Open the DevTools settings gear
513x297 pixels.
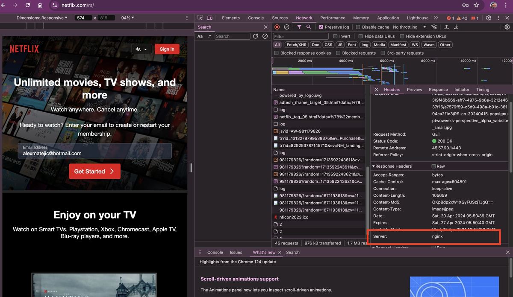coord(488,18)
